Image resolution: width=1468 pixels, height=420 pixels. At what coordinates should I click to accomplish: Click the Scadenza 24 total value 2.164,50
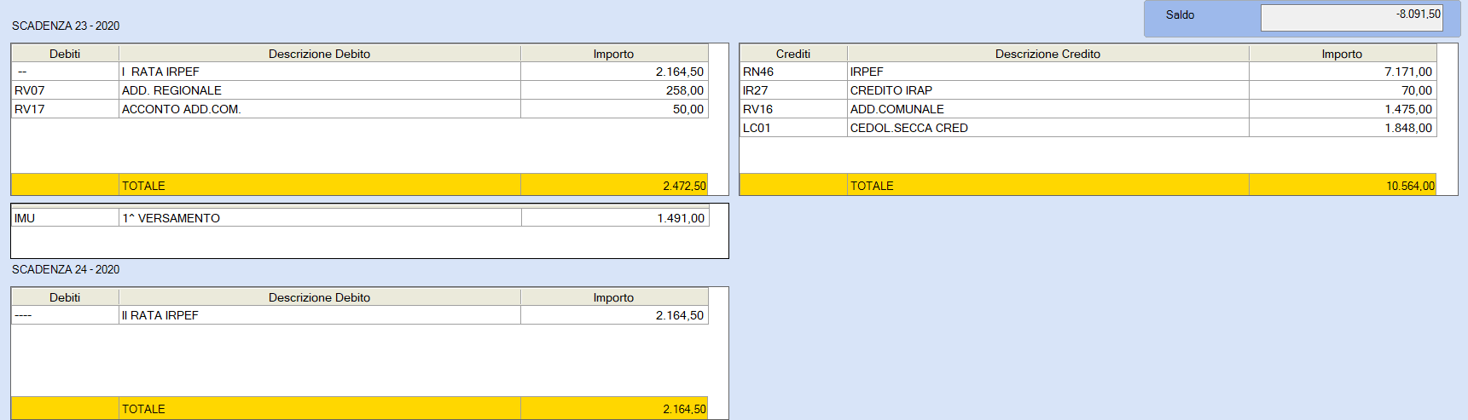(614, 408)
